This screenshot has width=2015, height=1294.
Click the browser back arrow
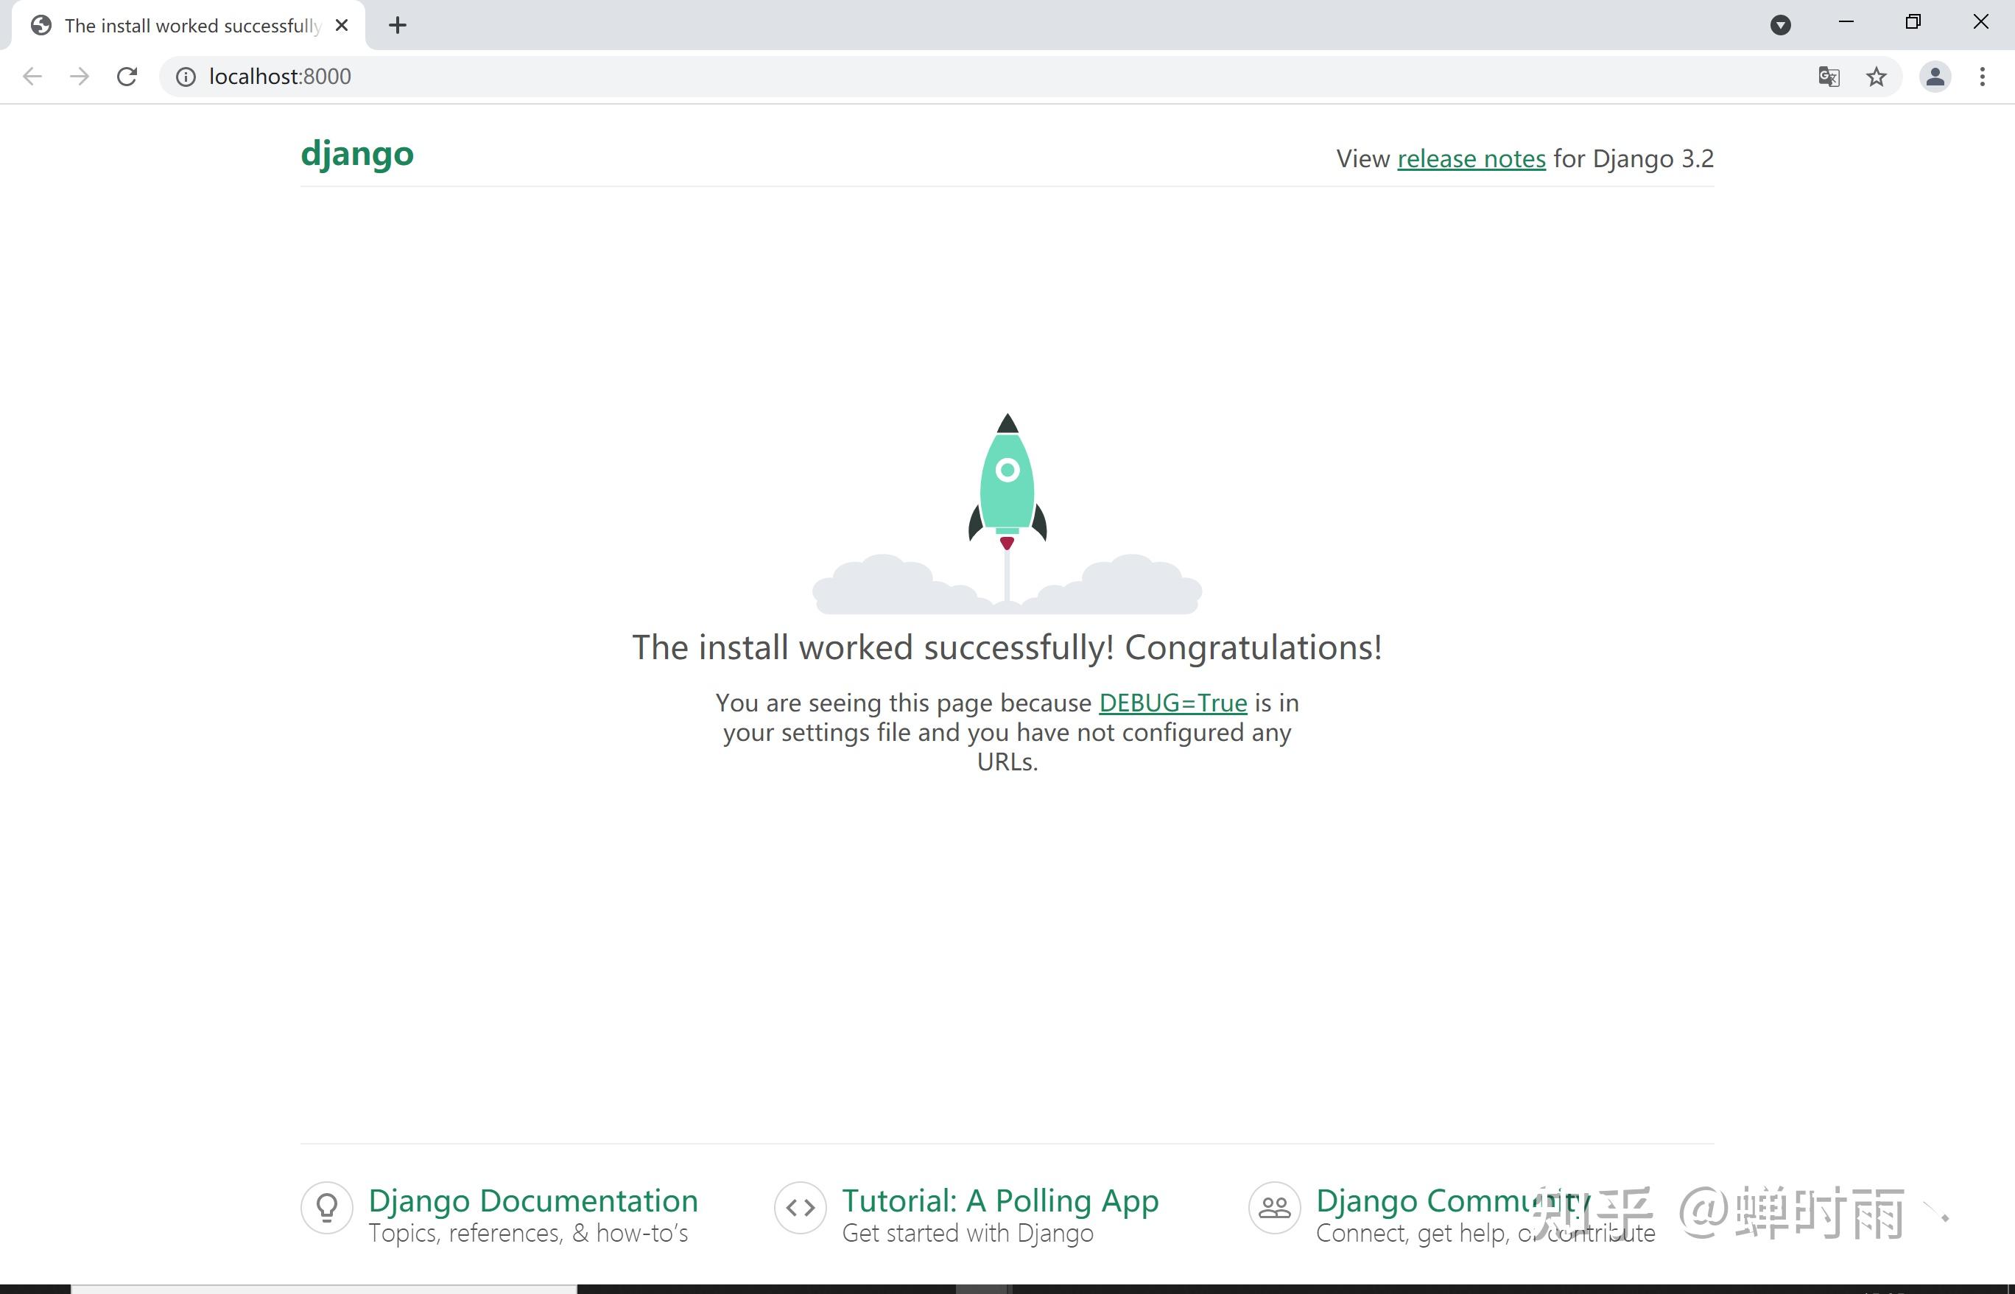pyautogui.click(x=32, y=77)
